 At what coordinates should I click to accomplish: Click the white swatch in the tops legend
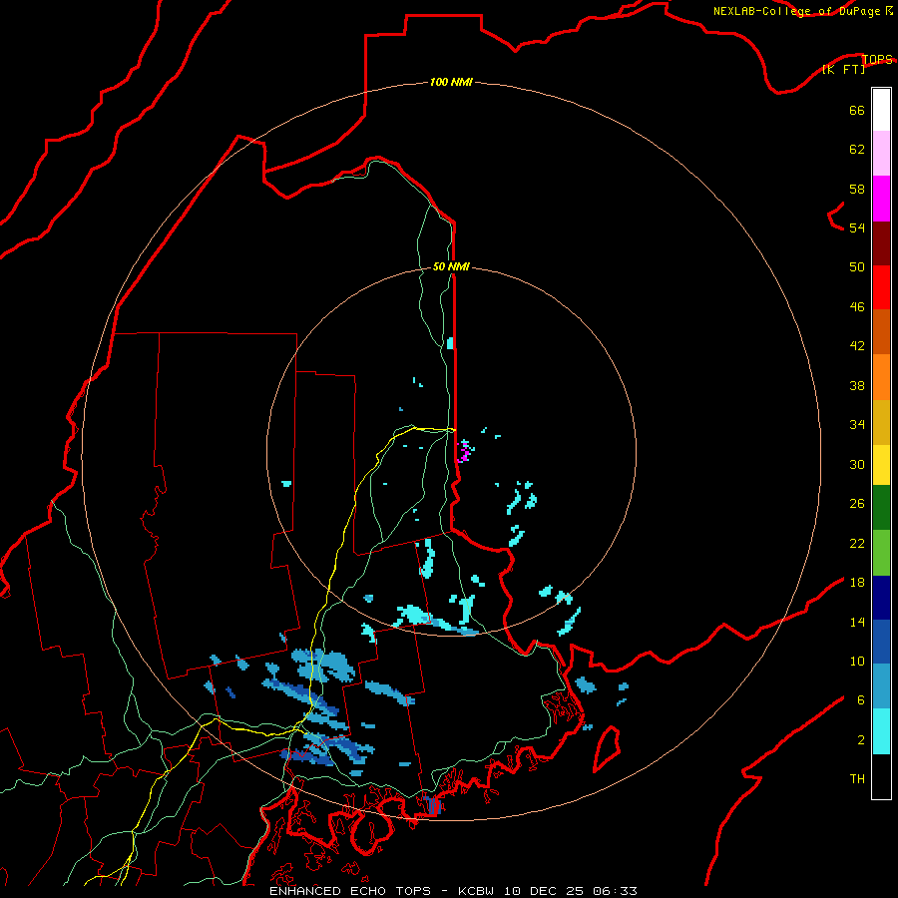pos(881,110)
